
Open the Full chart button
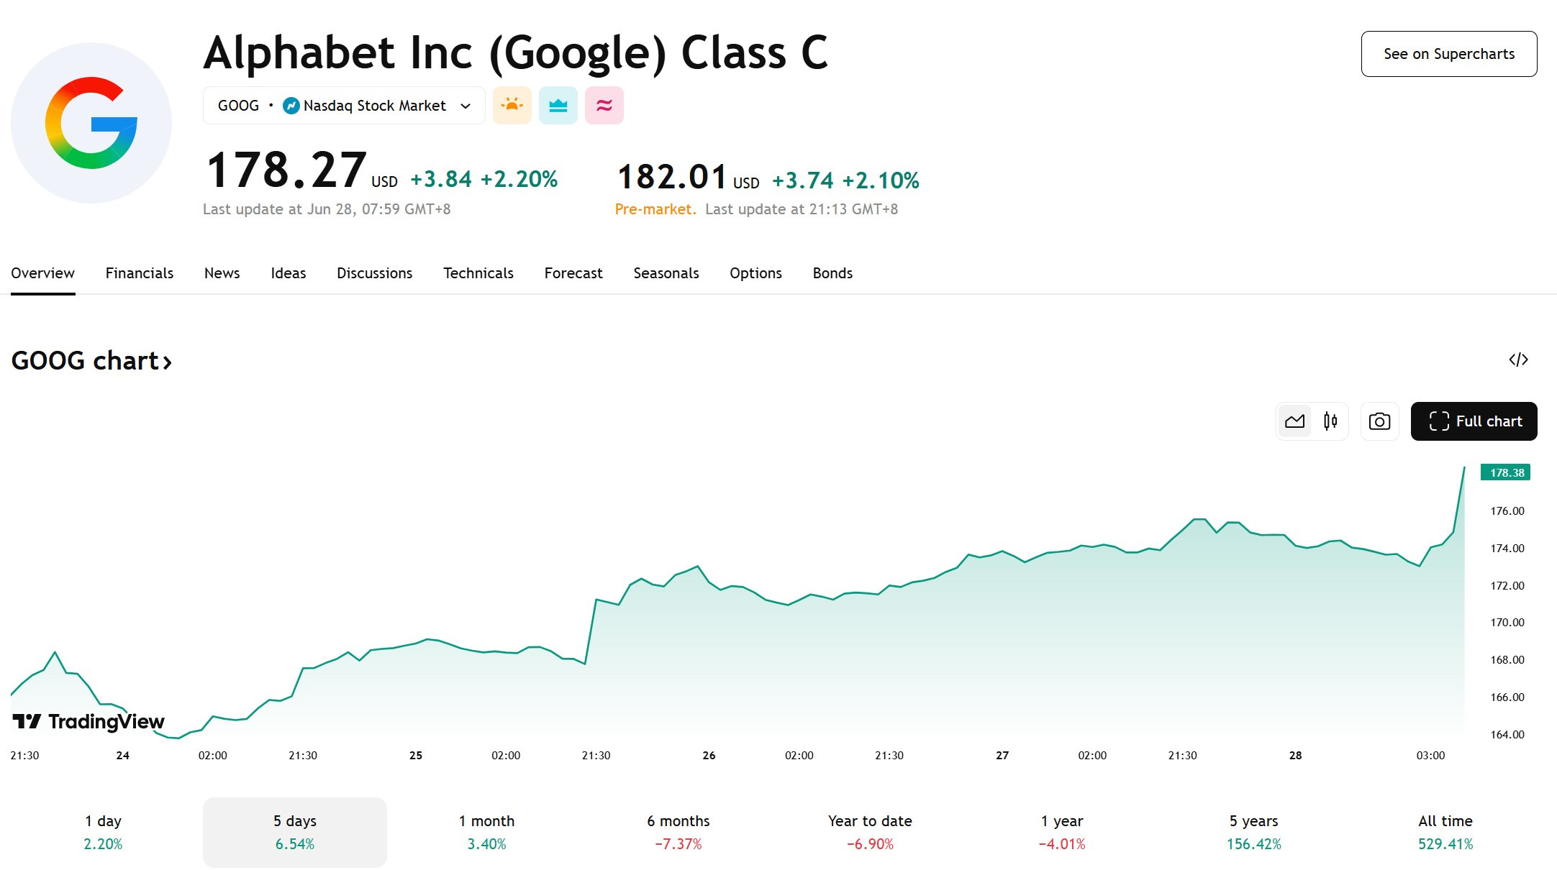1474,421
